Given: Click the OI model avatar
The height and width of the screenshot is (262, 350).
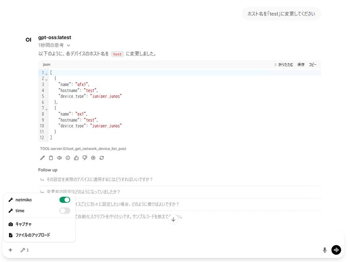Looking at the screenshot, I should (x=28, y=40).
